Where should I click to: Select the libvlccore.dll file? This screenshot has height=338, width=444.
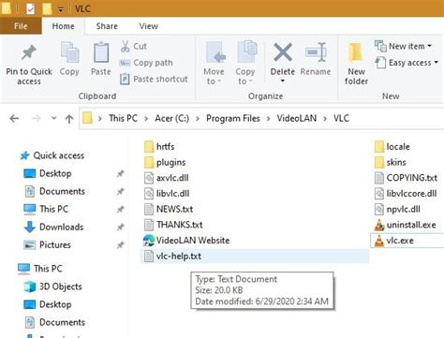pos(406,194)
